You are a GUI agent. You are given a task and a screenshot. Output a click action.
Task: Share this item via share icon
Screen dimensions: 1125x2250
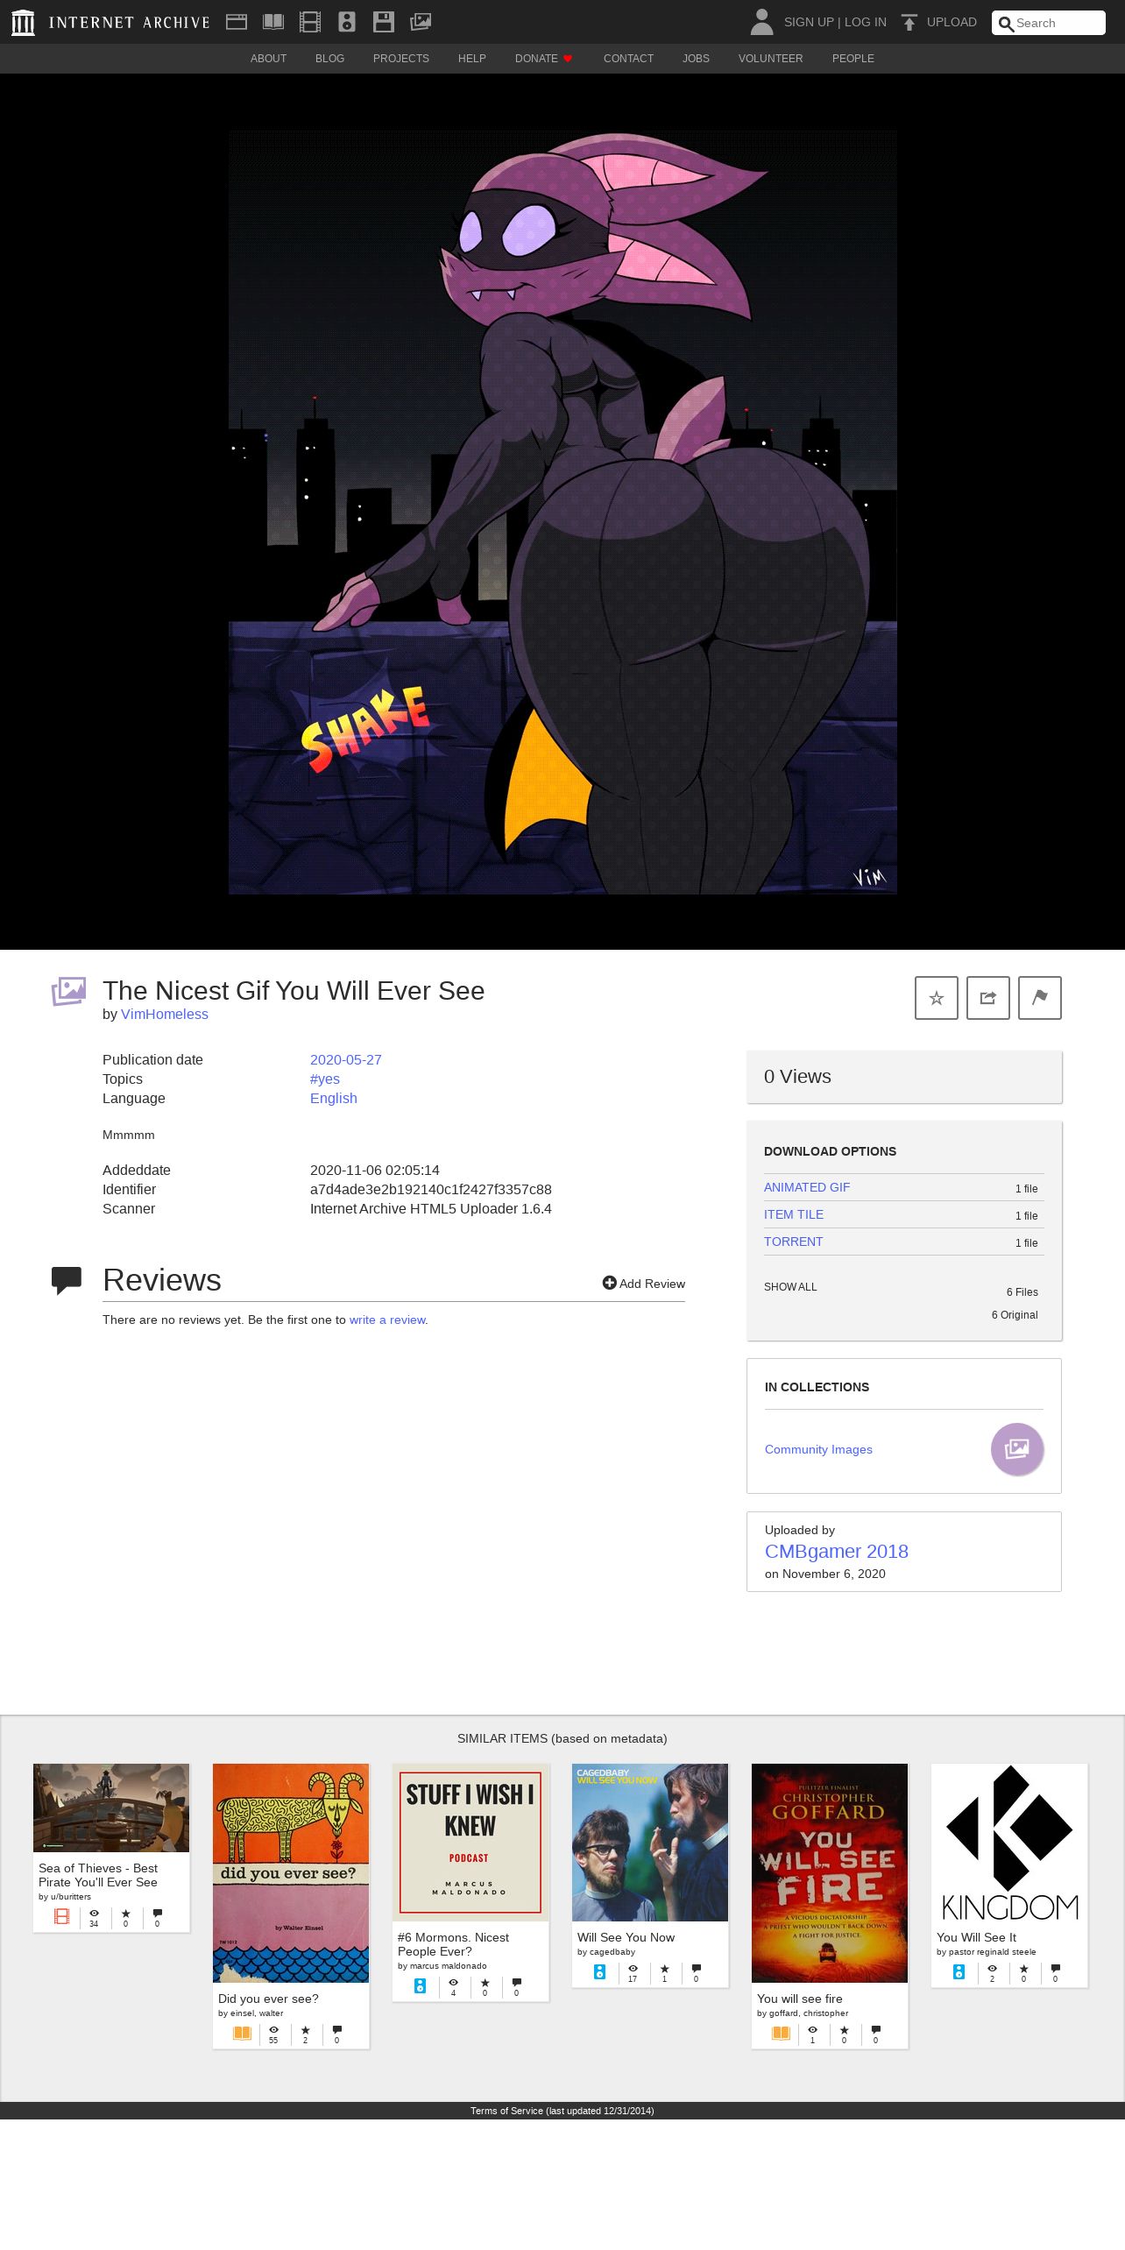coord(988,998)
